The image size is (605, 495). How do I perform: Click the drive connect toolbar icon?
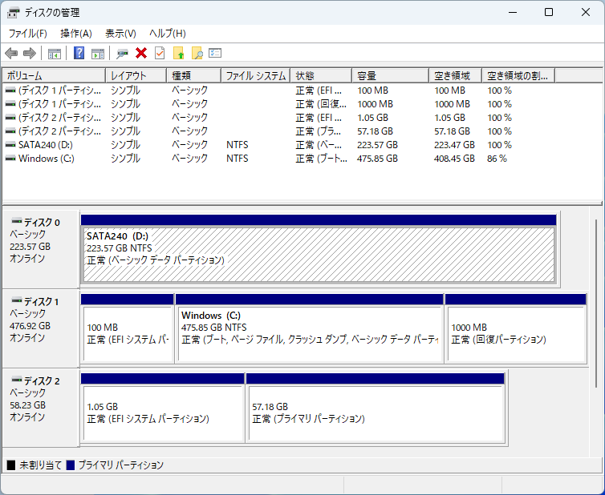(x=122, y=54)
